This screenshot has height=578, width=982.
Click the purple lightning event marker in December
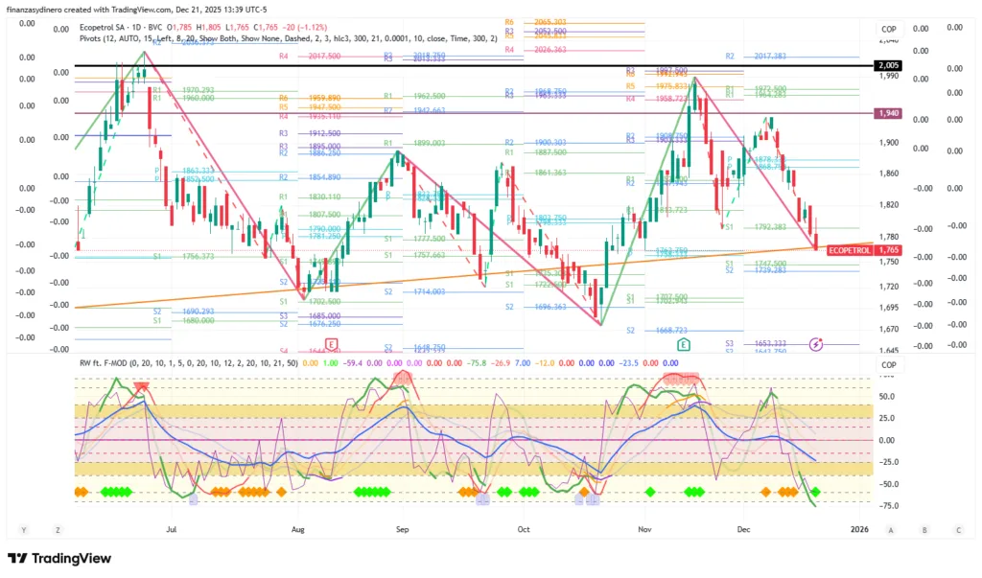816,343
